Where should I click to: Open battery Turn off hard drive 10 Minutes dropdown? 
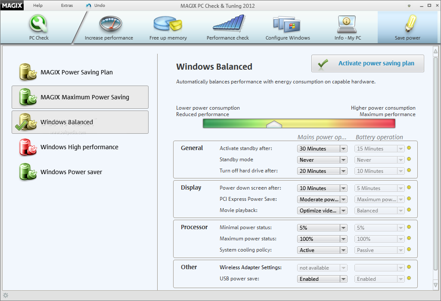[379, 171]
